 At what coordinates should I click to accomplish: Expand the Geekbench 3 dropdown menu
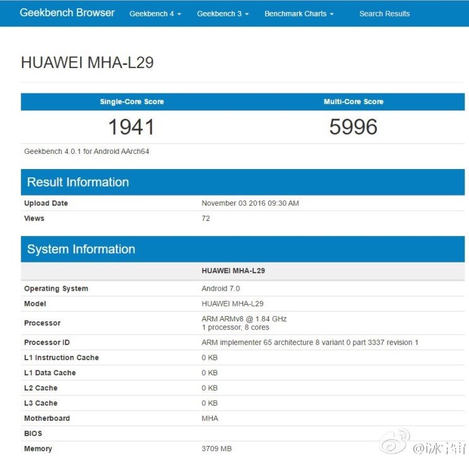pyautogui.click(x=223, y=14)
